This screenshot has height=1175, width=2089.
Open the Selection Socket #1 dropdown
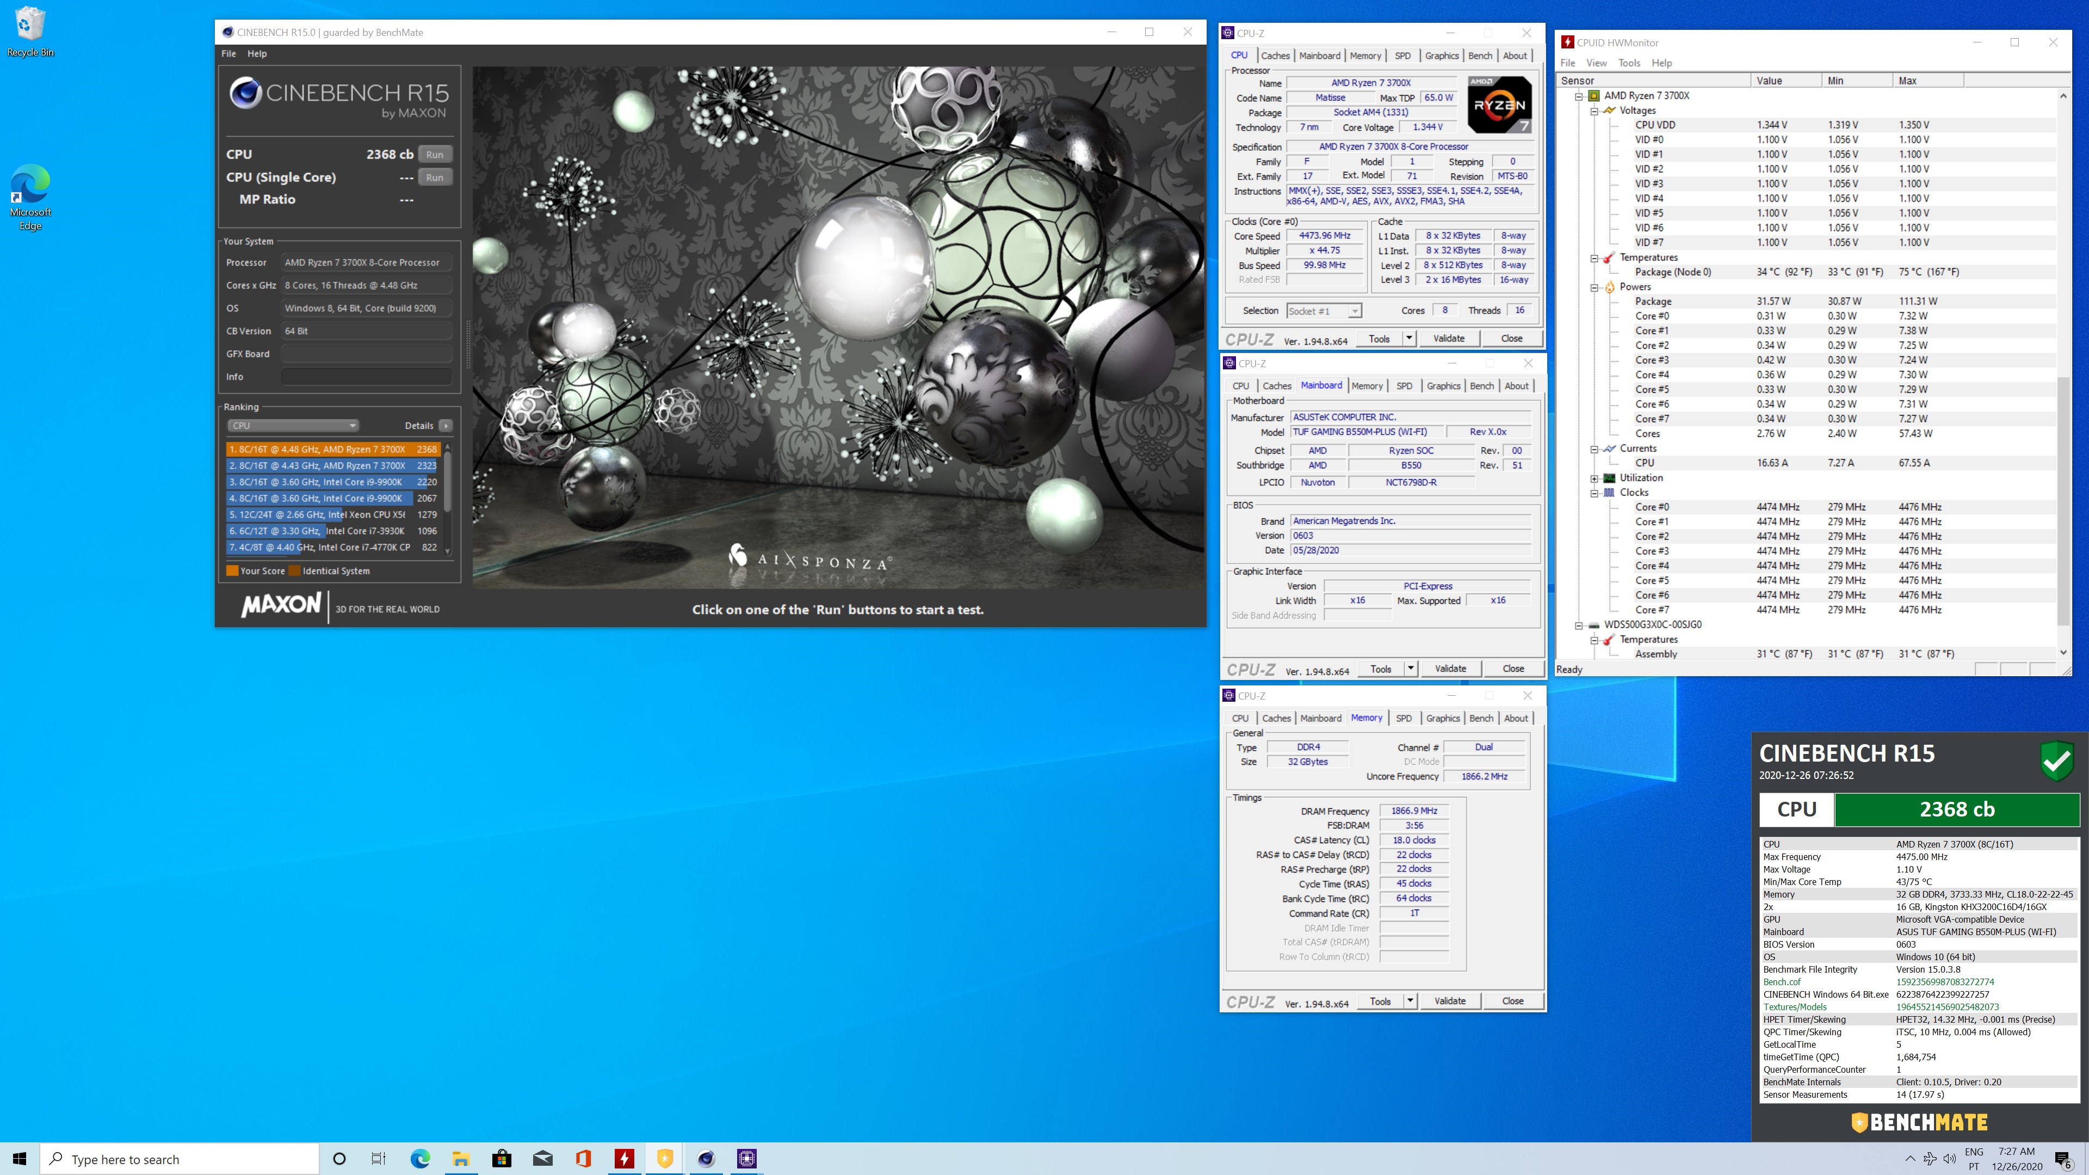(x=1324, y=311)
